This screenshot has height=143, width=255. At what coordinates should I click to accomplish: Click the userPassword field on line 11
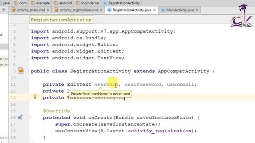143,84
